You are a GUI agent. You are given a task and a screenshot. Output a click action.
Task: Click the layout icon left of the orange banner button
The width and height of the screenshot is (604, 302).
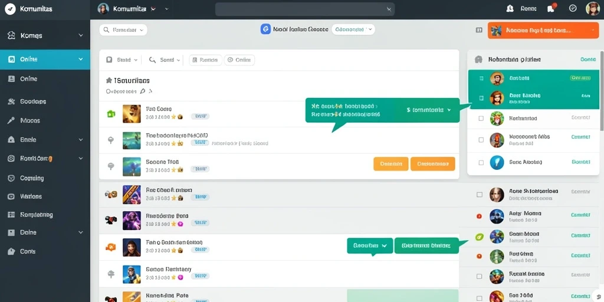(479, 30)
